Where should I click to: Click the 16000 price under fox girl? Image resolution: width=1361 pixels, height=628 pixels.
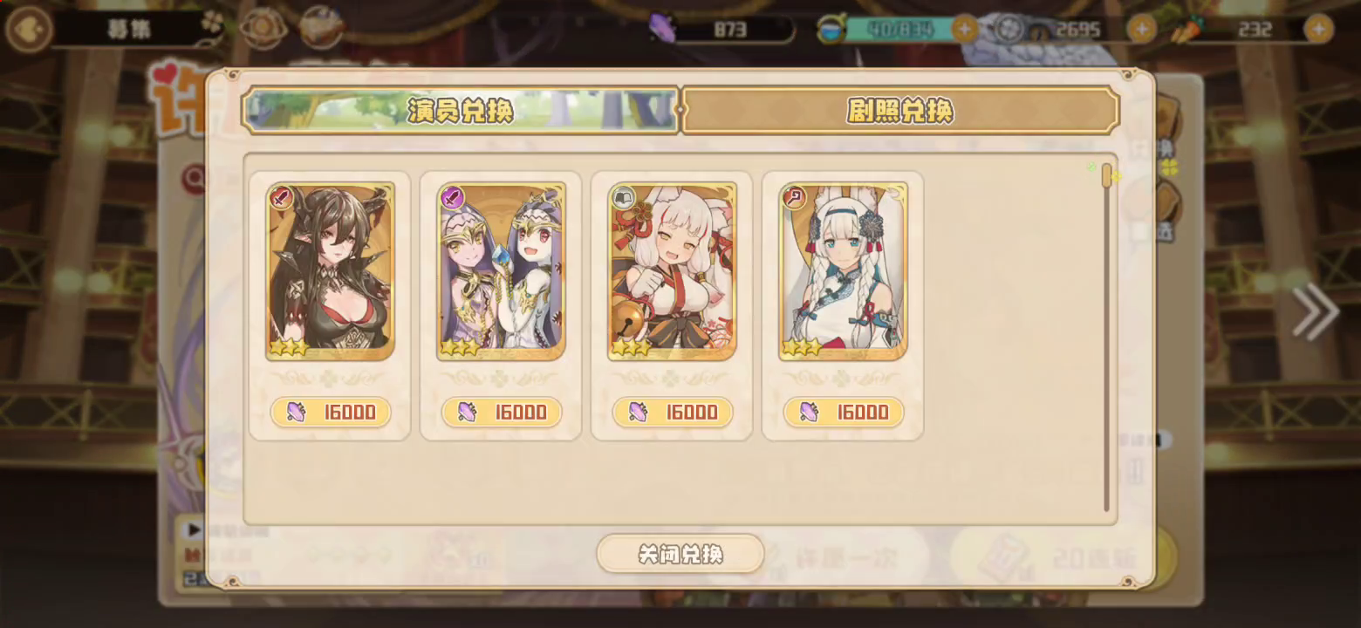pyautogui.click(x=673, y=412)
